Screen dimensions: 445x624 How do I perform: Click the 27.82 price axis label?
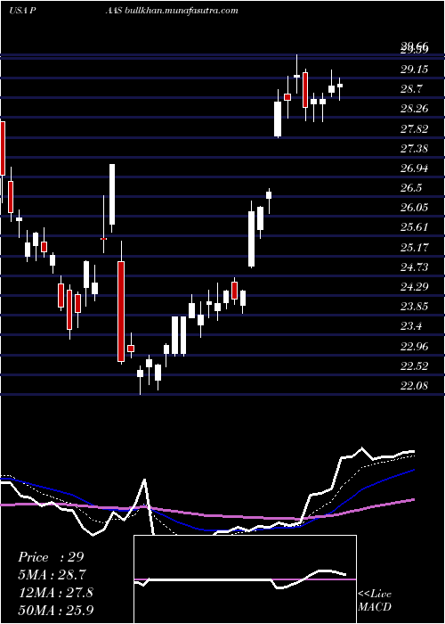pyautogui.click(x=414, y=128)
